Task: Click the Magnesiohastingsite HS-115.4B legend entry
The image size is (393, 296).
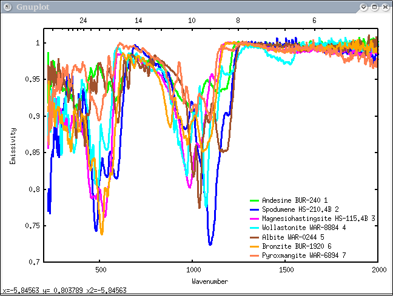Action: click(x=312, y=219)
